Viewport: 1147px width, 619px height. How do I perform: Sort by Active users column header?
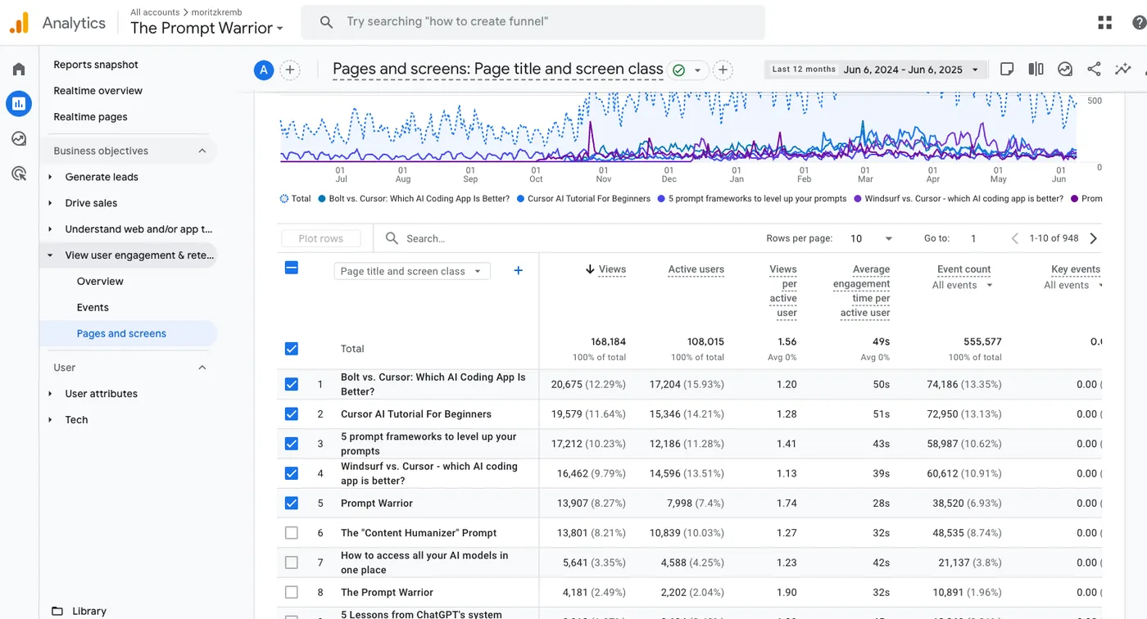pyautogui.click(x=696, y=269)
